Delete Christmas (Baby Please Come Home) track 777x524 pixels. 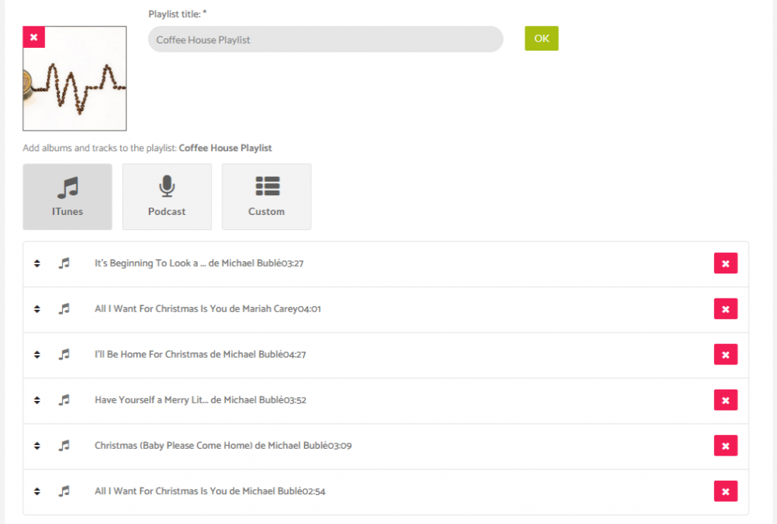725,446
